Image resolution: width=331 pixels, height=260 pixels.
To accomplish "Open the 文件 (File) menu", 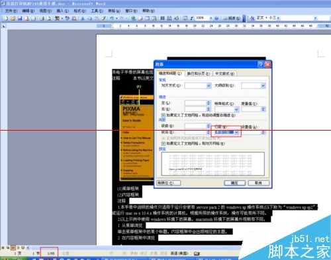I will [x=11, y=11].
